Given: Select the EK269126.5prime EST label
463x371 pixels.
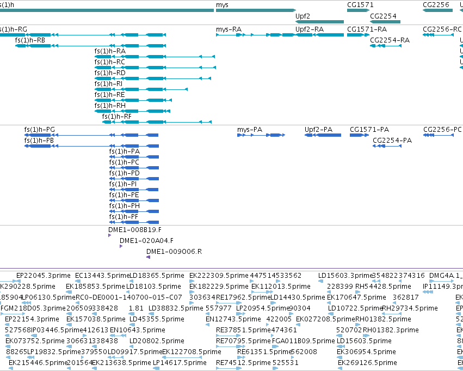Looking at the screenshot, I should (367, 363).
